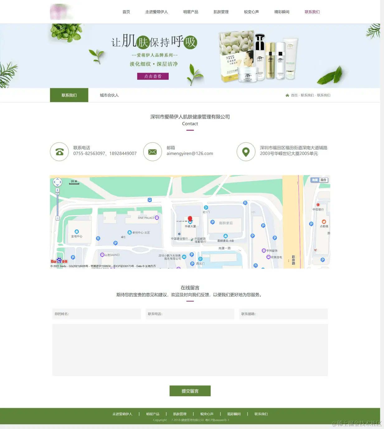
Task: Switch map to 地图 view
Action: tap(315, 180)
